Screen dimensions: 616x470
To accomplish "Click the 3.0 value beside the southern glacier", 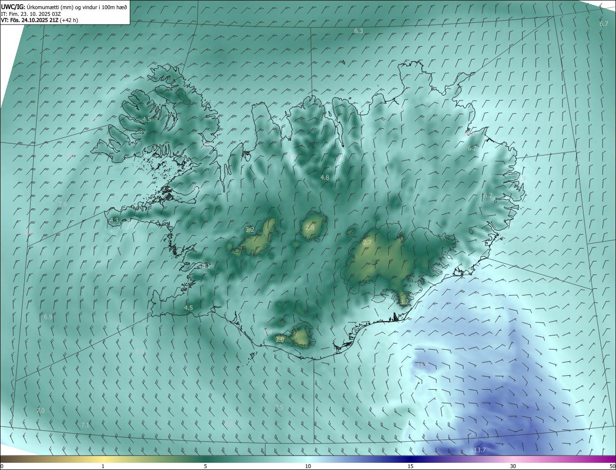I will (280, 339).
